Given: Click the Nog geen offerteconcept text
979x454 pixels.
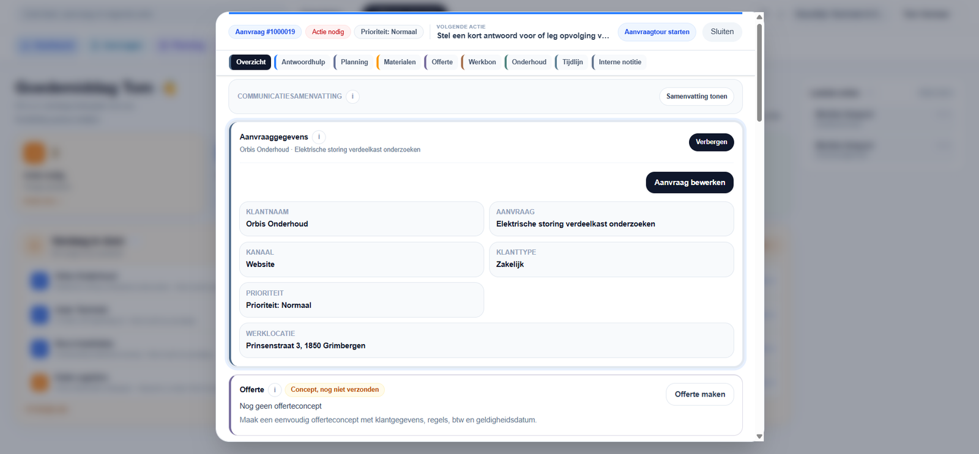Looking at the screenshot, I should [280, 406].
